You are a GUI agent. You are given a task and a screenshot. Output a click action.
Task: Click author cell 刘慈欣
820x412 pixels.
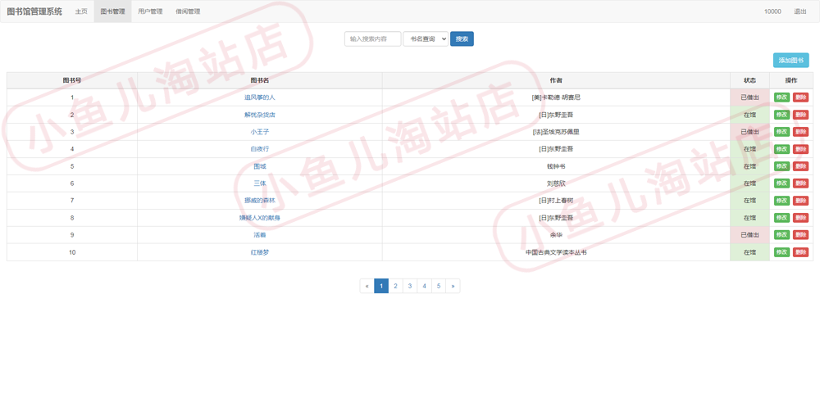[556, 183]
